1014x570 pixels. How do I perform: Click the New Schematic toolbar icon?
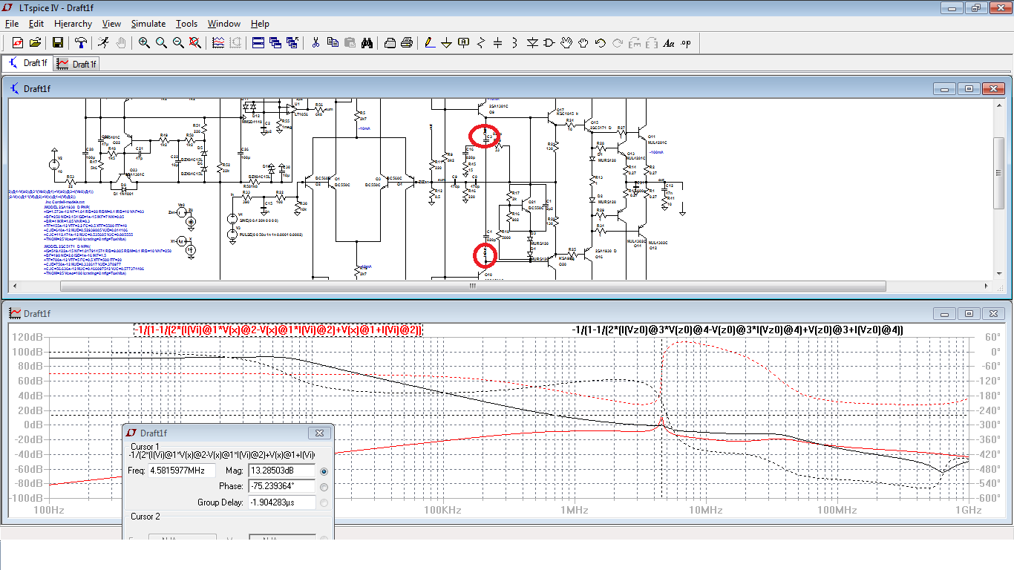17,43
